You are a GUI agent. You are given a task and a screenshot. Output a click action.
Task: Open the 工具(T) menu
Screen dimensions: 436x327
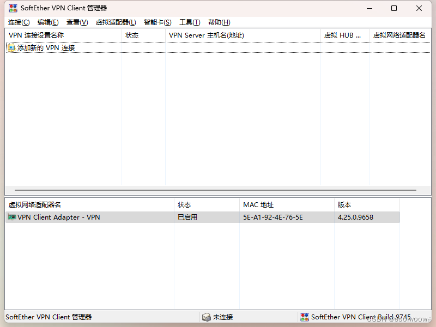[x=190, y=22]
